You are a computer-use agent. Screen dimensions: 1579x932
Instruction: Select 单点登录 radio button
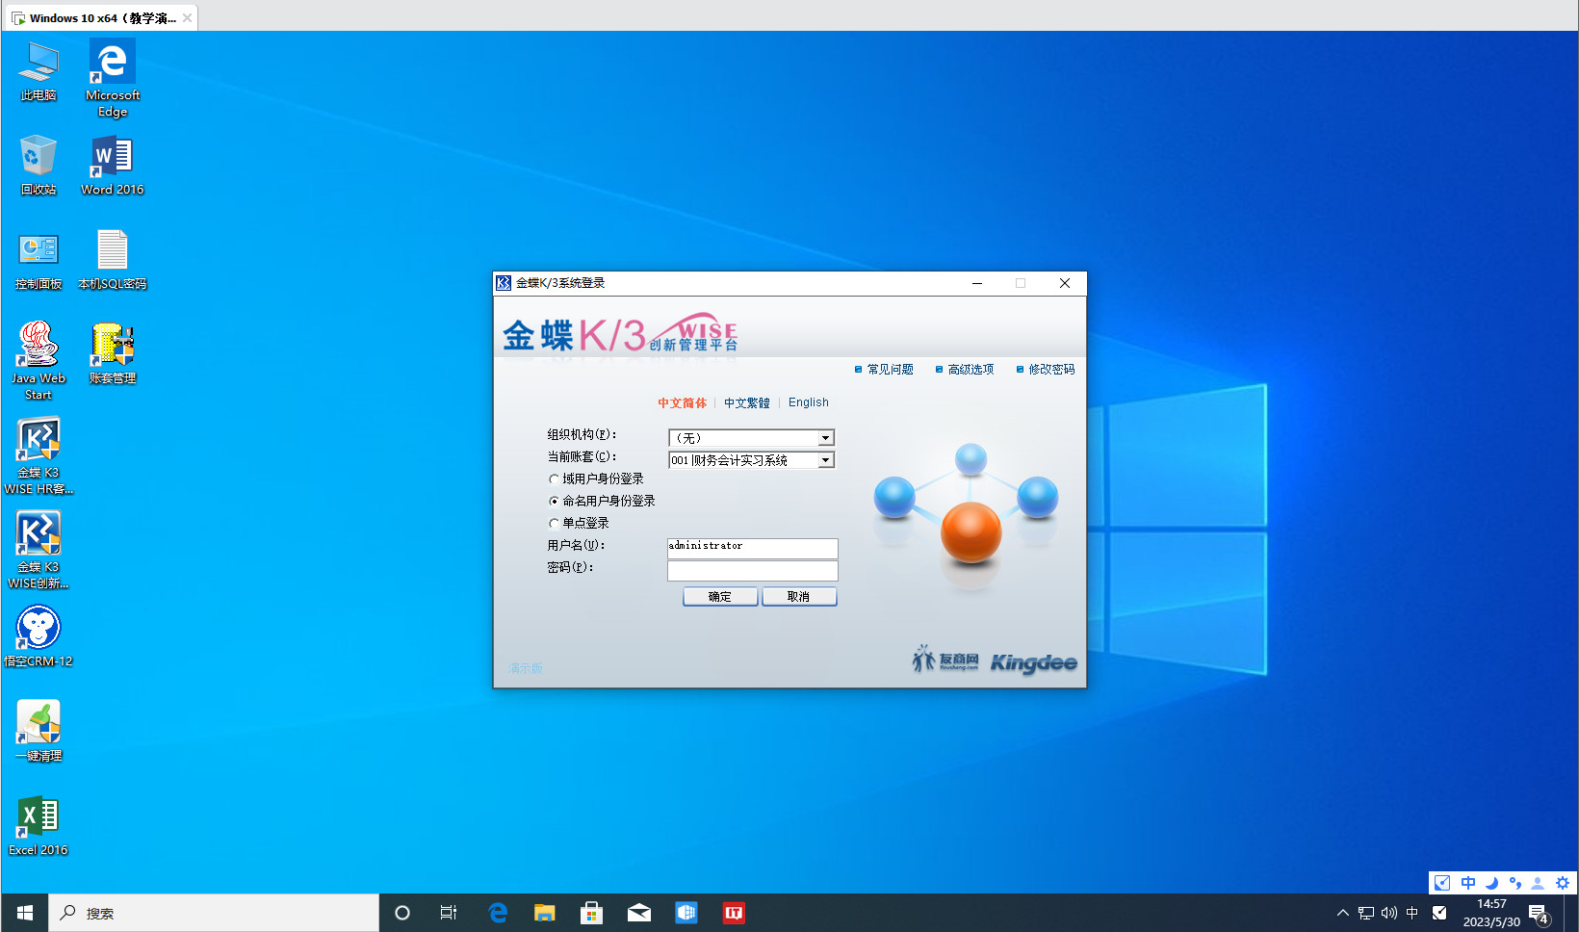pos(554,523)
